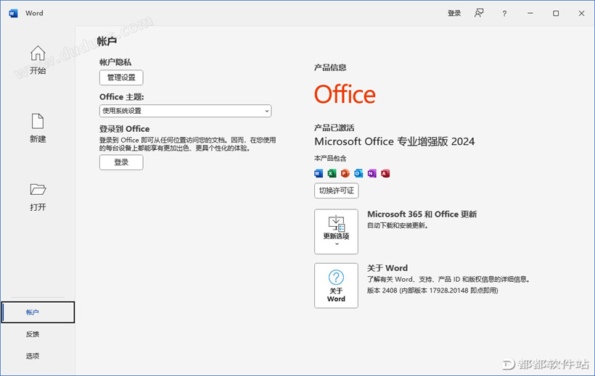
Task: Click 登录 sign-in link in title bar
Action: click(454, 13)
